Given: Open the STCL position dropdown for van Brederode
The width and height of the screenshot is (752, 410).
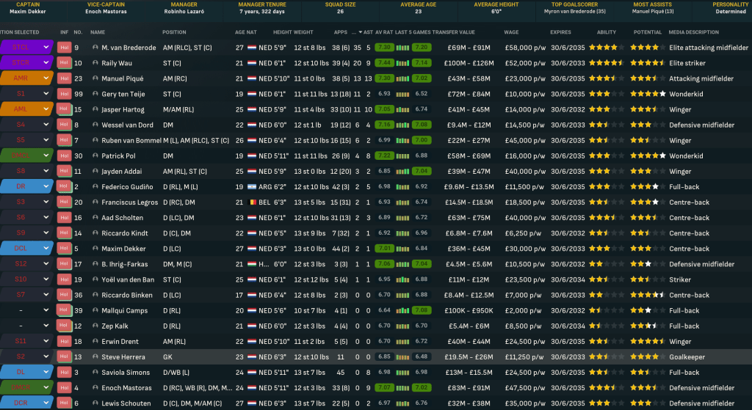Looking at the screenshot, I should 46,48.
